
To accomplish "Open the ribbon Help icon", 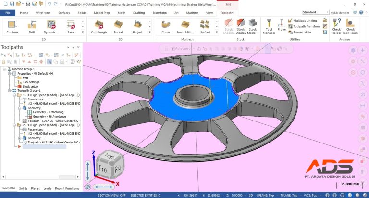I will pyautogui.click(x=361, y=12).
